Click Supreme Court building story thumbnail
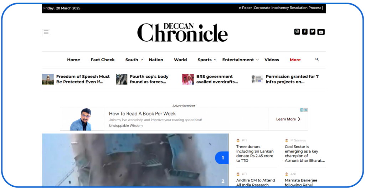The height and width of the screenshot is (191, 365). pyautogui.click(x=48, y=79)
